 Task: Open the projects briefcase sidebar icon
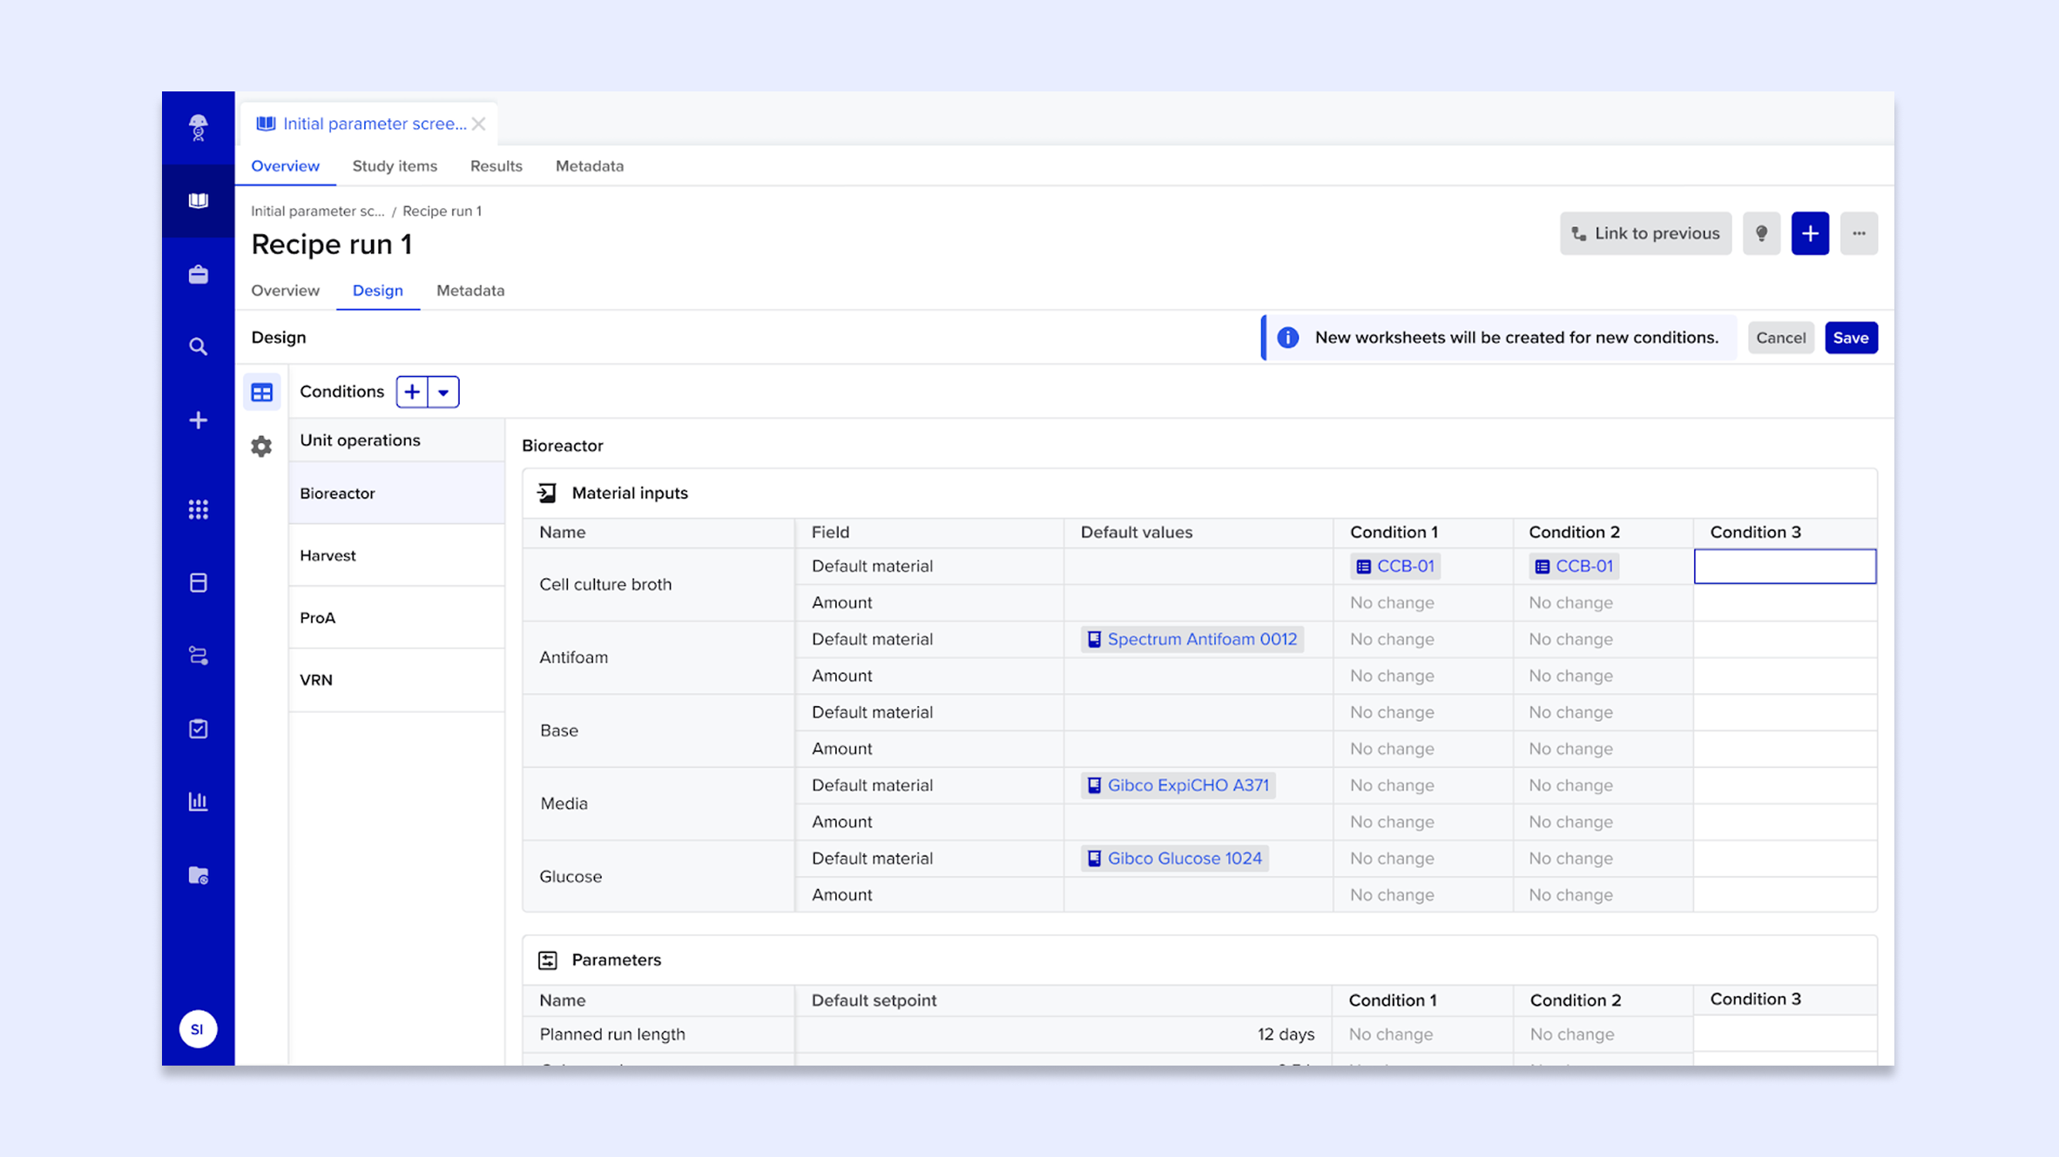click(198, 274)
